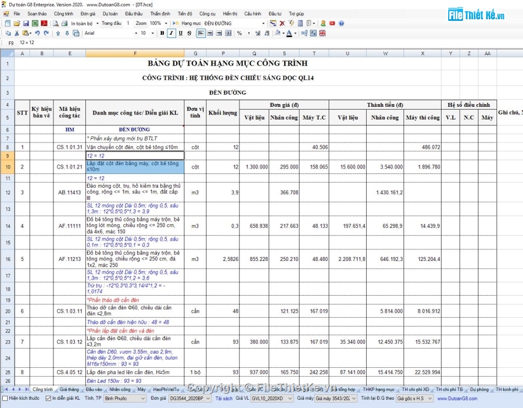Viewport: 523px width, 408px height.
Task: Select row header 10
Action: coord(7,167)
